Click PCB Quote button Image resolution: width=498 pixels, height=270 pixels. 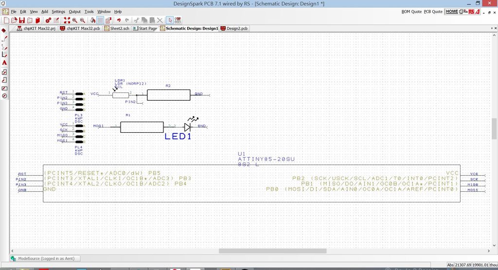coord(433,12)
